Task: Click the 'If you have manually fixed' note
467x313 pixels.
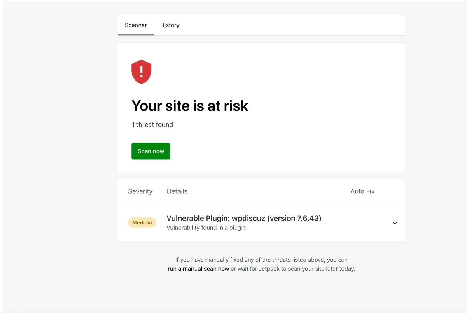Action: [261, 260]
